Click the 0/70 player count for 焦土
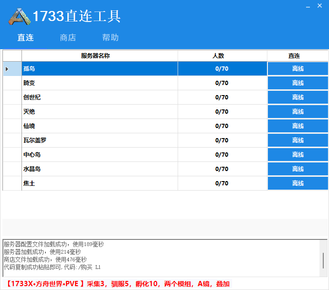Viewport: 329px width, 290px height. tap(222, 183)
